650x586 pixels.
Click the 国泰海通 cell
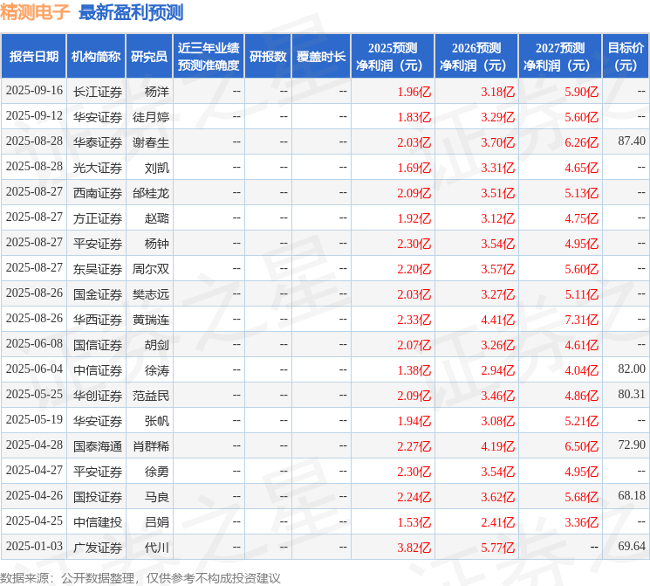pyautogui.click(x=98, y=446)
